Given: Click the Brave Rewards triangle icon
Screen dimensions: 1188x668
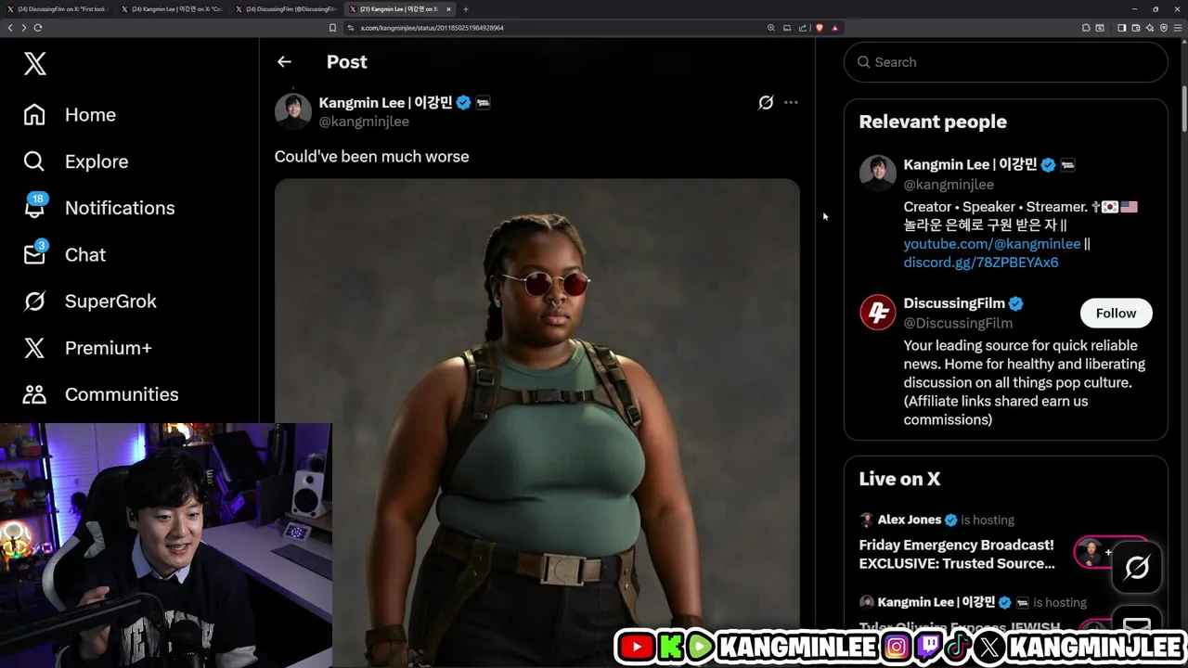Looking at the screenshot, I should point(834,28).
